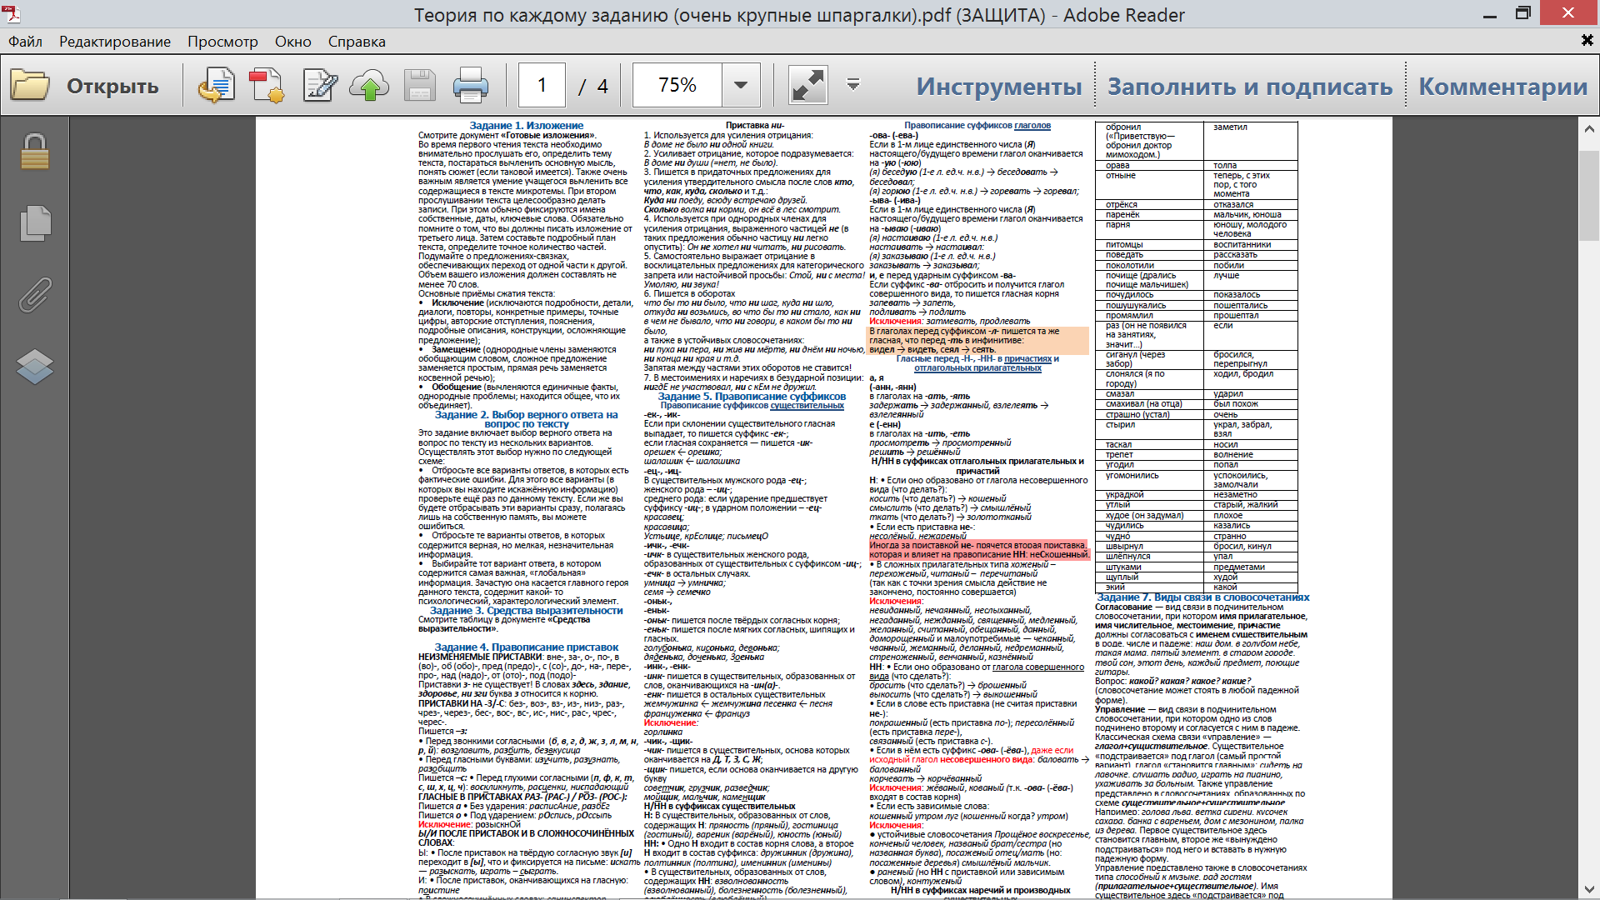Click the scroll up arrow of vertical scrollbar

coord(1589,129)
